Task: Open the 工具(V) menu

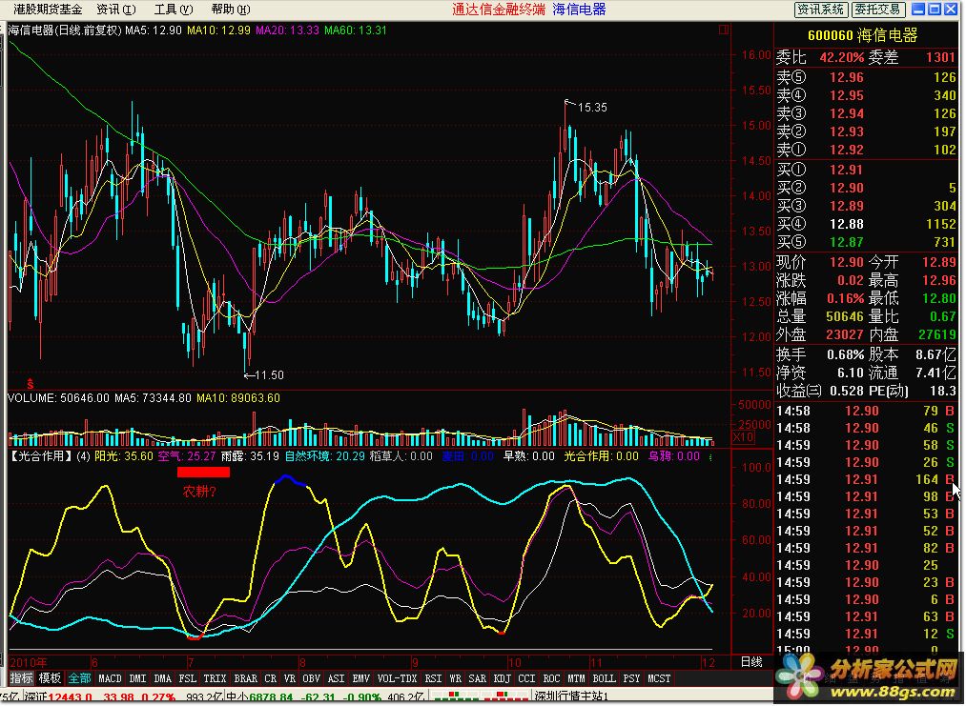Action: [x=174, y=10]
